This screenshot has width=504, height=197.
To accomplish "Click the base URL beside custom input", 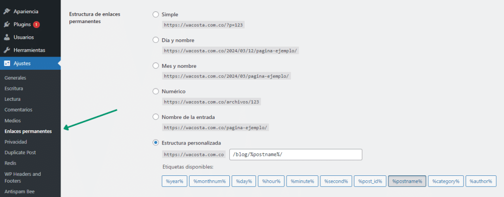I will coord(194,155).
